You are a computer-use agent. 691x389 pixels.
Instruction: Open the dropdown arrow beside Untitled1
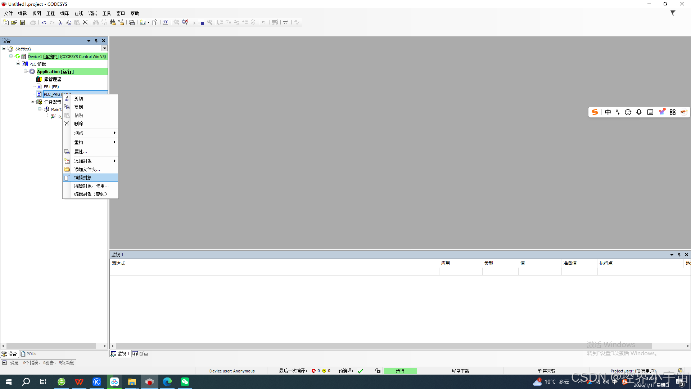pyautogui.click(x=104, y=48)
